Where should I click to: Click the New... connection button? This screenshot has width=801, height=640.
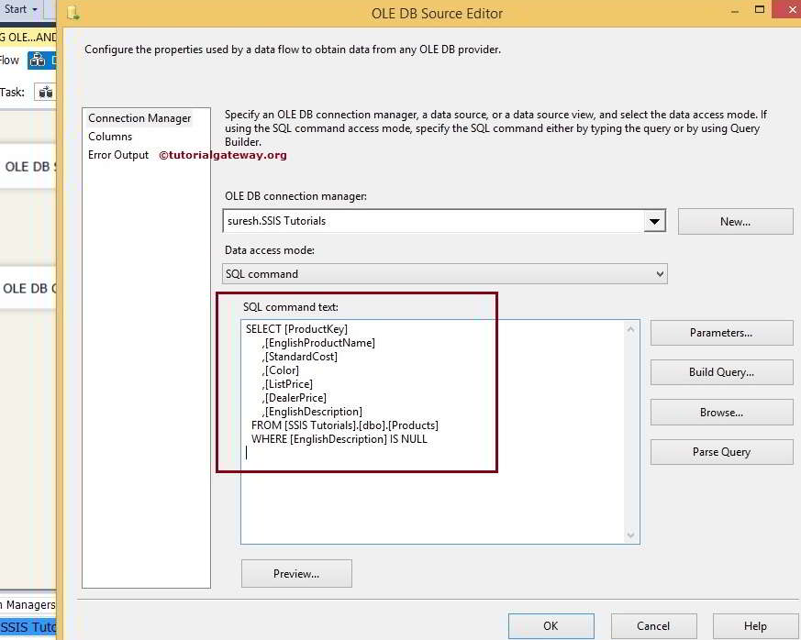tap(735, 221)
